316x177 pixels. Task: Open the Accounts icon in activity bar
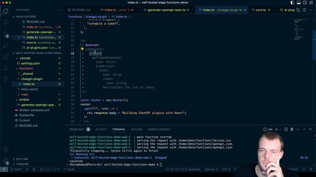click(5, 149)
